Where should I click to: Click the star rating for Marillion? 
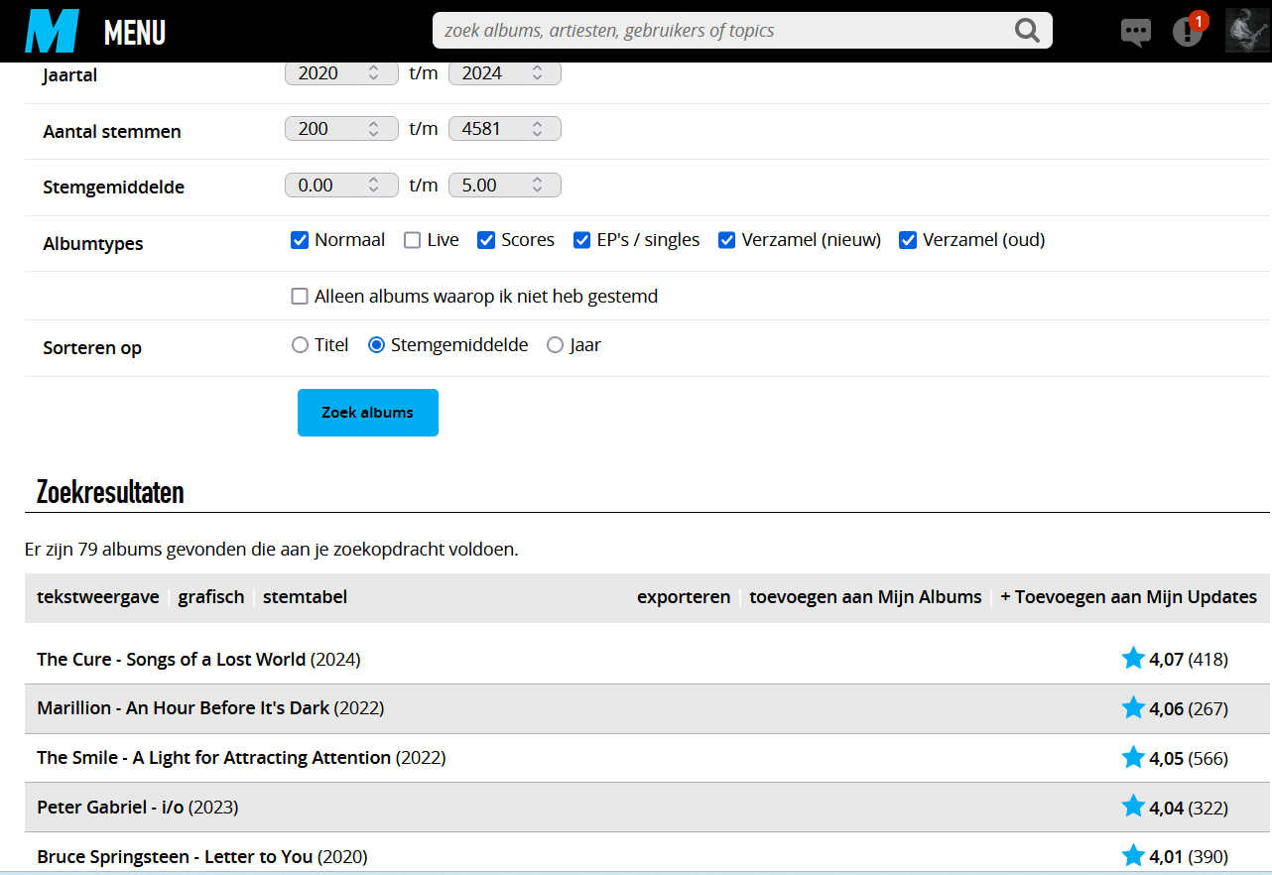point(1133,707)
